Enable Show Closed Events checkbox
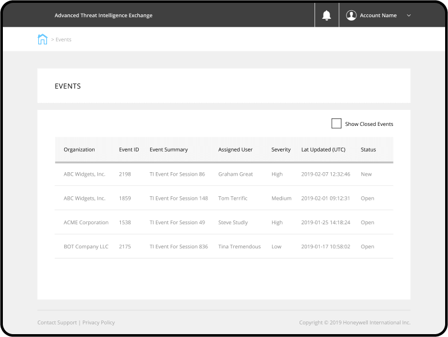Screen dimensions: 448x337 [336, 124]
